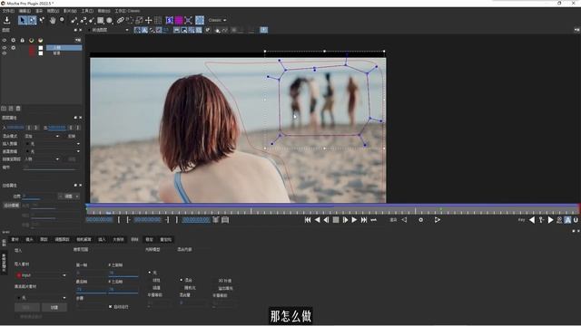Open the 帮助(H) menu

(x=103, y=11)
